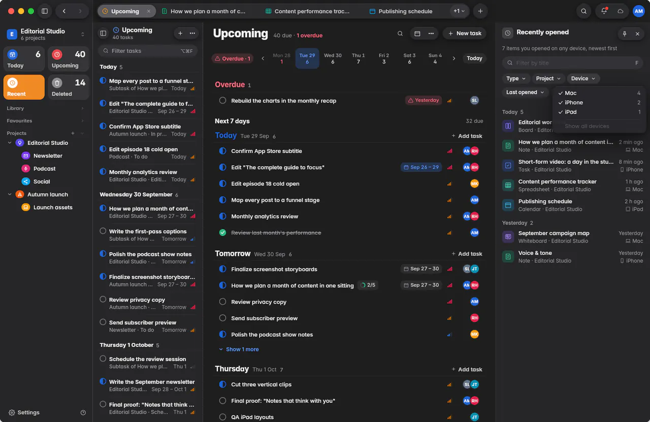This screenshot has width=650, height=422.
Task: Open the Project filter dropdown
Action: point(548,78)
